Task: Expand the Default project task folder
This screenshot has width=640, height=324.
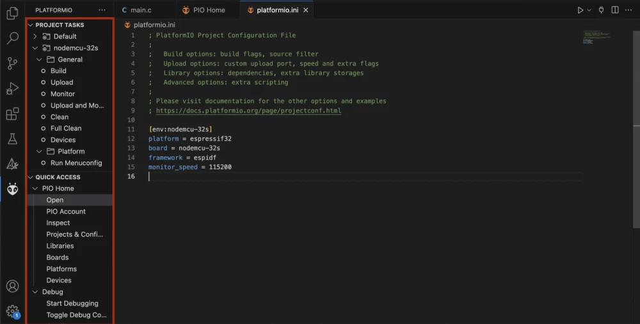Action: click(35, 36)
